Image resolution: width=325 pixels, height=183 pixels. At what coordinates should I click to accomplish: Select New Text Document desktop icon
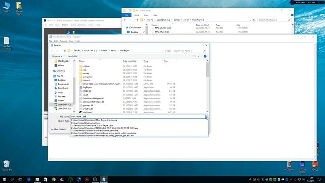click(x=6, y=43)
